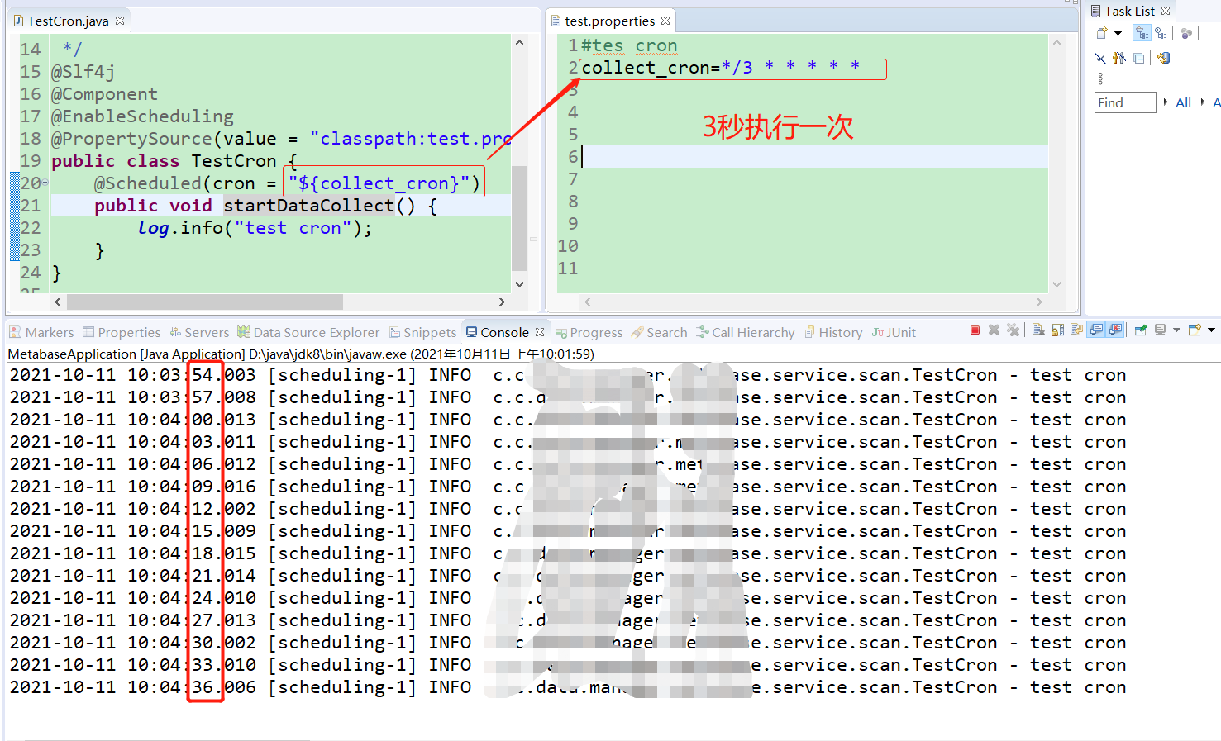
Task: Open the JUnit view tab
Action: (x=894, y=332)
